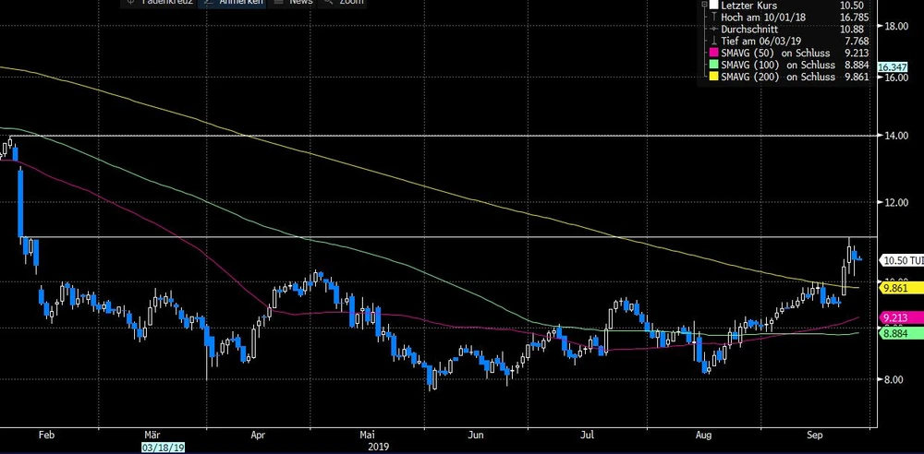Screen dimensions: 924x454
Task: Click the Tief am 06/03/19 low icon
Action: tap(713, 41)
